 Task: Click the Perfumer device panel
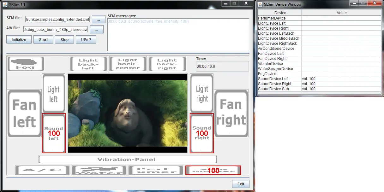tap(156, 170)
